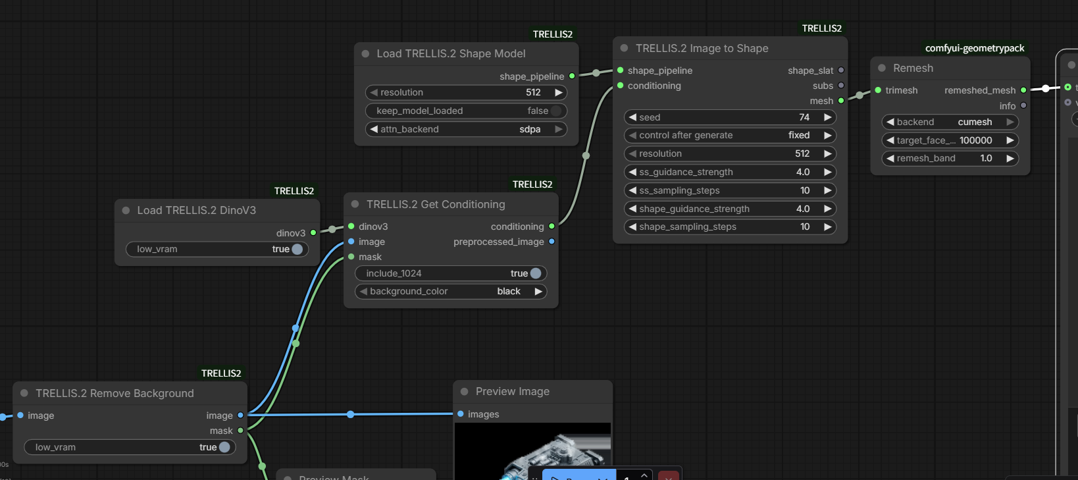
Task: Select next background_color with right arrow
Action: pos(538,291)
